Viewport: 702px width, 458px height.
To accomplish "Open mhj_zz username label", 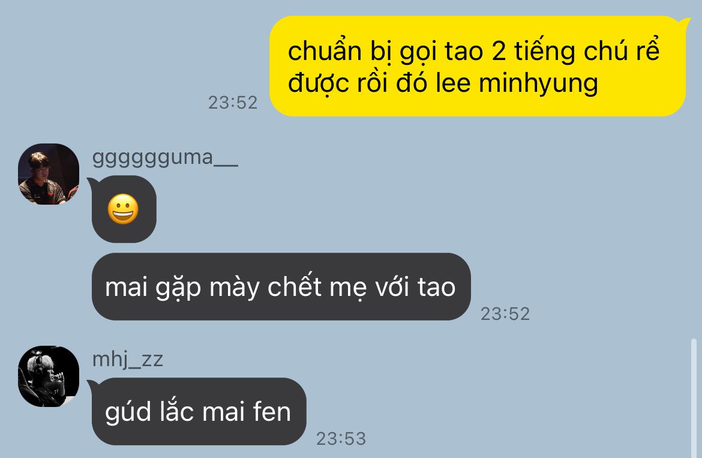I will pyautogui.click(x=128, y=360).
